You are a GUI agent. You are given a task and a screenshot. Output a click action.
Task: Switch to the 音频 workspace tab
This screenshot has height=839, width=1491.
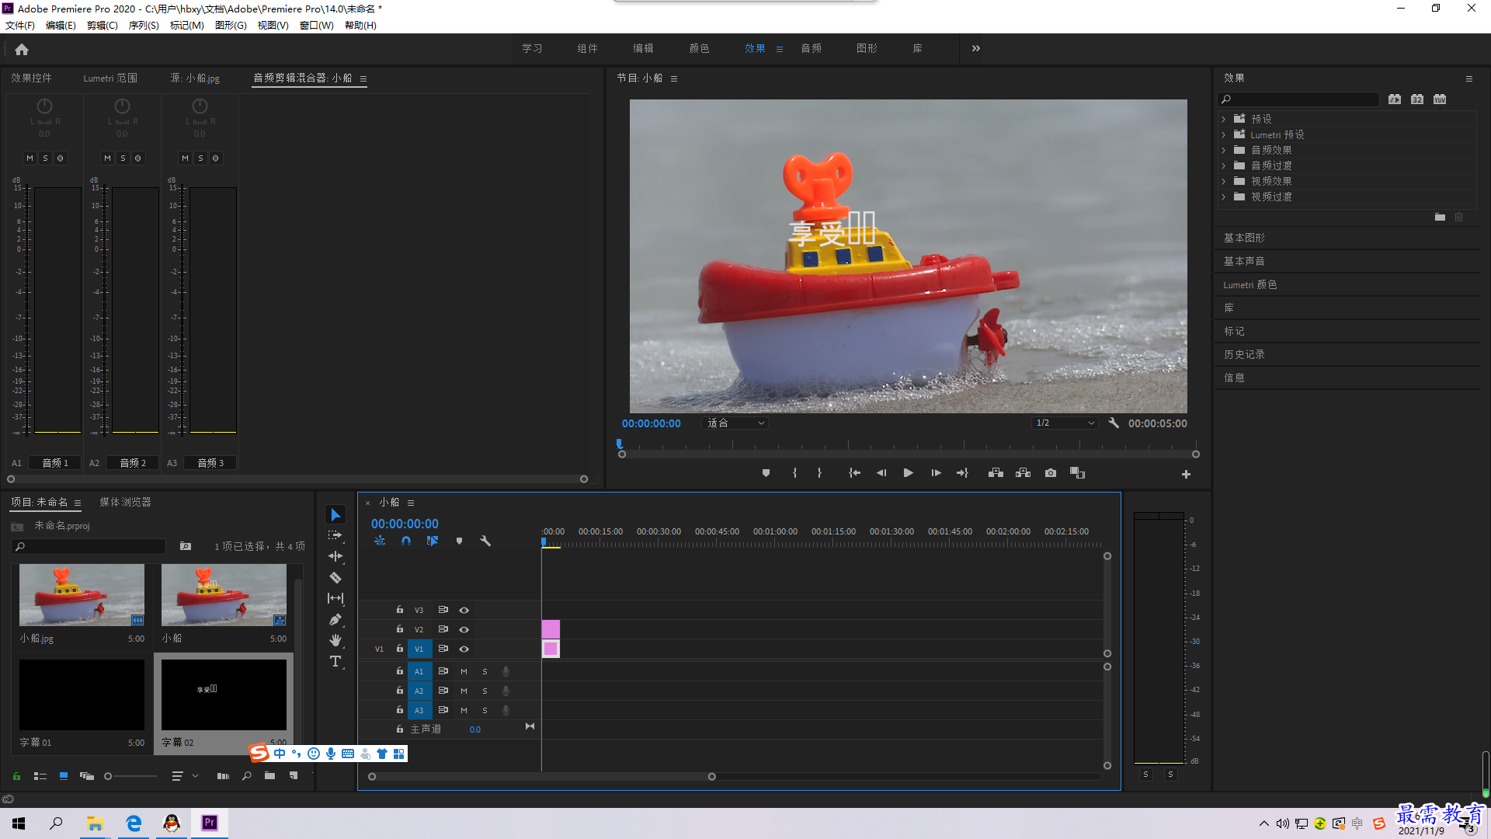coord(812,48)
